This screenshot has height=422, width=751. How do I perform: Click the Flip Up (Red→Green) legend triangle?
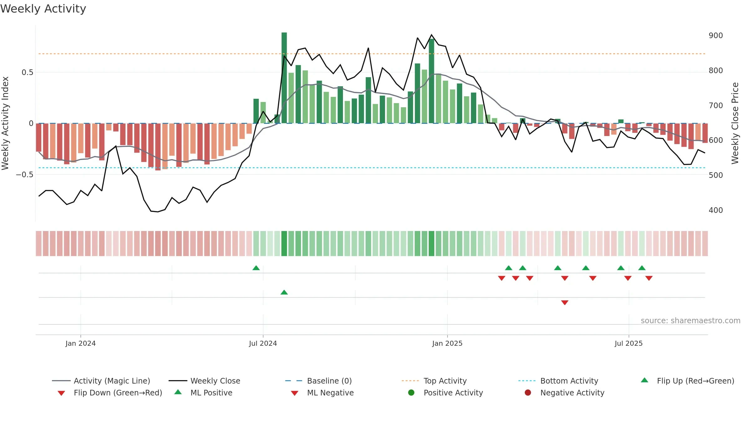(644, 380)
